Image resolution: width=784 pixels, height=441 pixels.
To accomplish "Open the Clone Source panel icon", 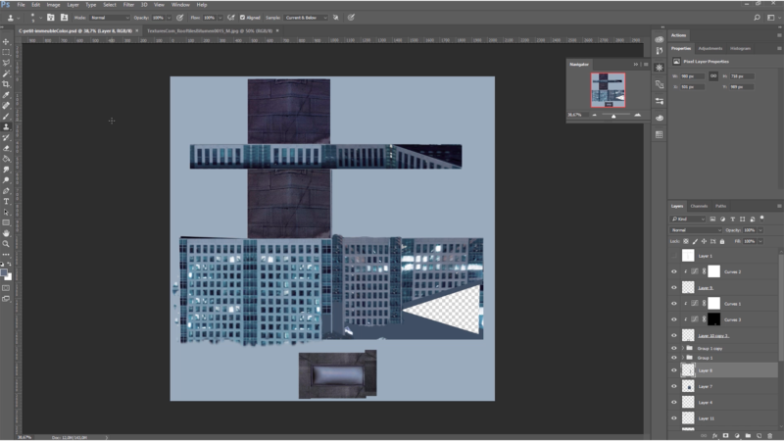I will coord(64,18).
